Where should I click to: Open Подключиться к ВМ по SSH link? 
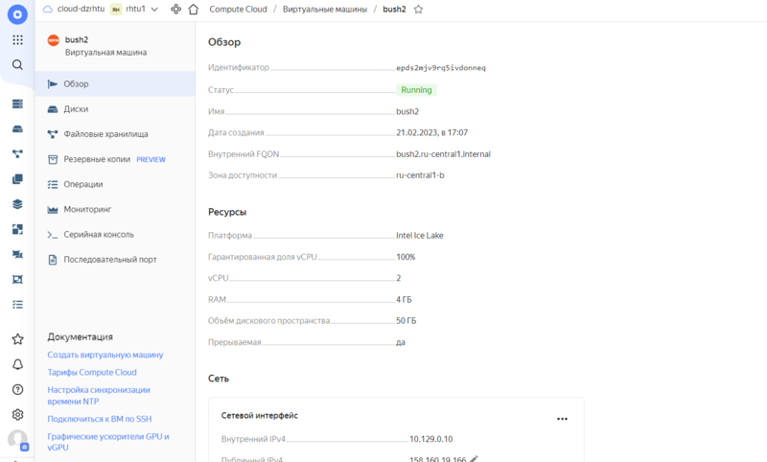(100, 419)
